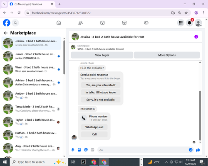Open tab search chevron
The width and height of the screenshot is (208, 166).
tap(4, 4)
